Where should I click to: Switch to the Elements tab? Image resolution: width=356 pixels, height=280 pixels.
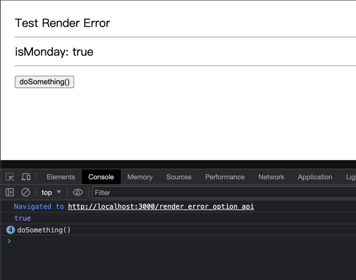click(x=61, y=177)
